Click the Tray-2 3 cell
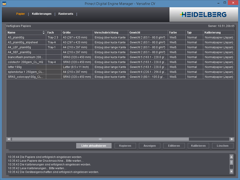The width and height of the screenshot is (240, 180). coord(54,37)
